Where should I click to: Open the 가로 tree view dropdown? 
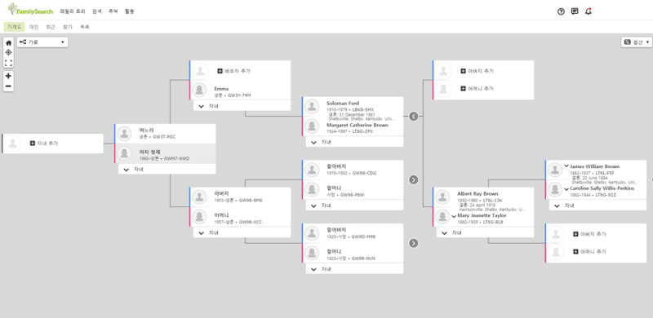point(42,42)
